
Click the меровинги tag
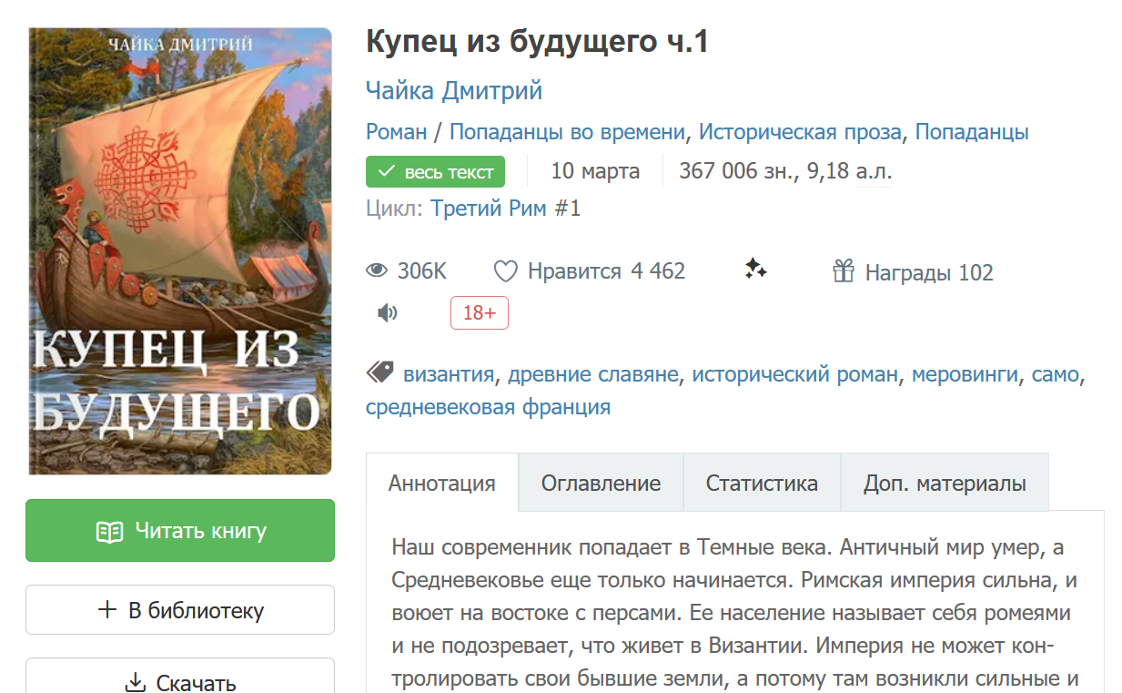click(x=965, y=374)
